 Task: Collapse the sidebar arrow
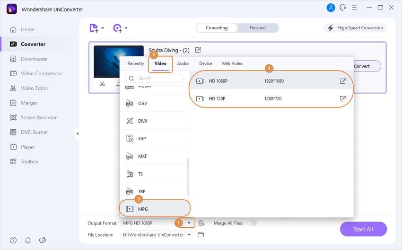pyautogui.click(x=78, y=134)
